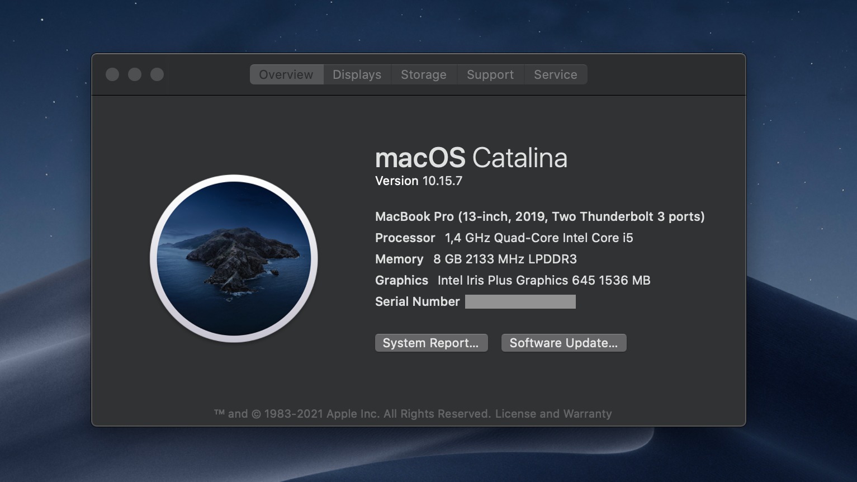Open the Storage tab

(424, 74)
